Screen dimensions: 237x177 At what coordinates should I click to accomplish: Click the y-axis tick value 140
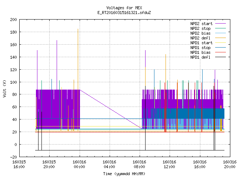coord(13,57)
